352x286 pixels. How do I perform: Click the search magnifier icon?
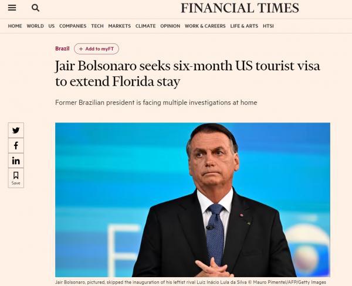tap(35, 8)
